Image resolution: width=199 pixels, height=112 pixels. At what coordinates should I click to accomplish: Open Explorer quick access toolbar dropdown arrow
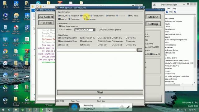pos(43,7)
